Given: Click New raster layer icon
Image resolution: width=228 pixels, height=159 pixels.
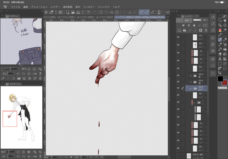Looking at the screenshot, I should pyautogui.click(x=179, y=30).
